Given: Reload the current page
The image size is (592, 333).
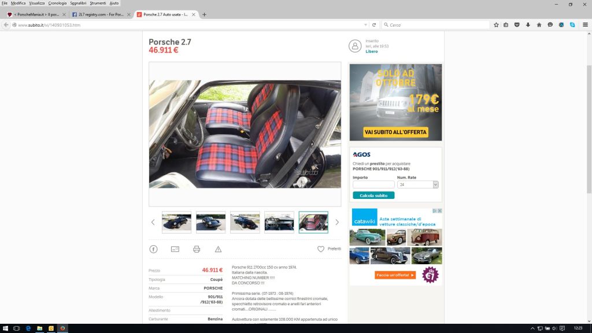Looking at the screenshot, I should [374, 25].
